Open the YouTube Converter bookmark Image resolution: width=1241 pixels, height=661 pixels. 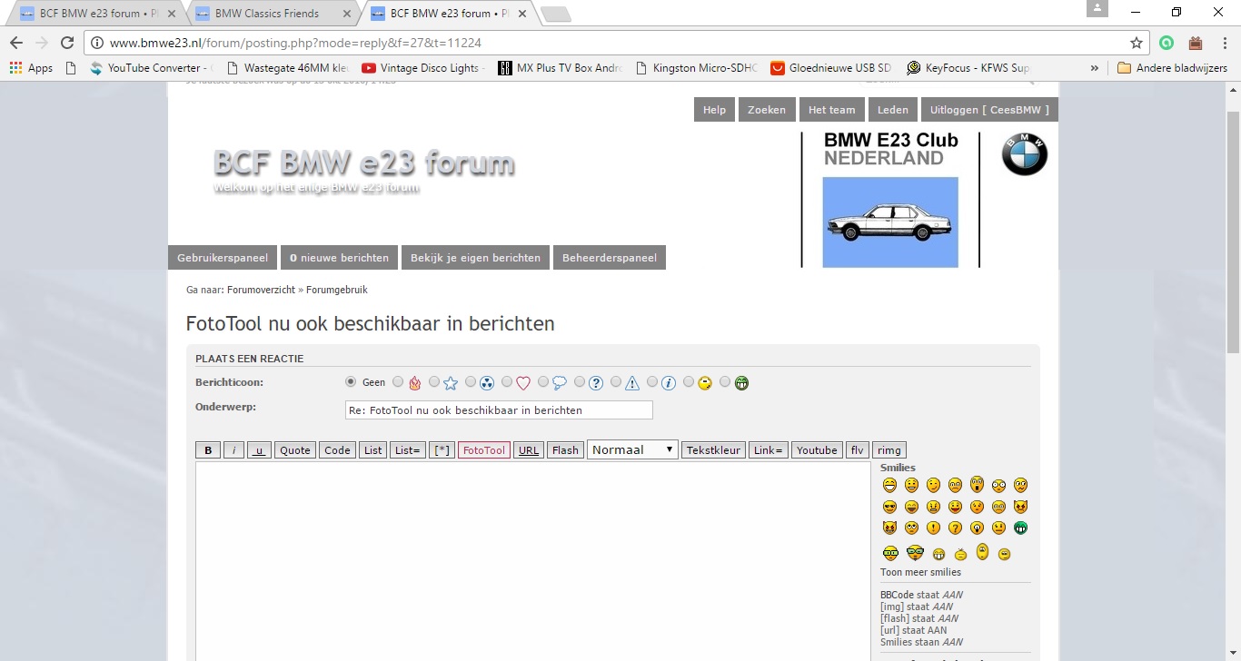(150, 68)
